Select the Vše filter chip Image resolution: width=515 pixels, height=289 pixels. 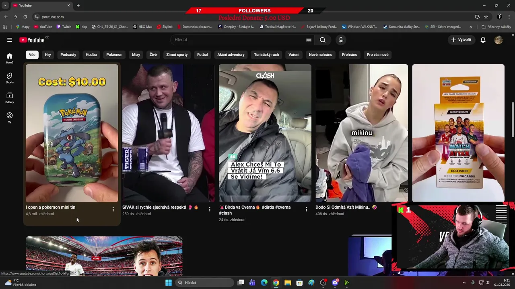click(32, 55)
